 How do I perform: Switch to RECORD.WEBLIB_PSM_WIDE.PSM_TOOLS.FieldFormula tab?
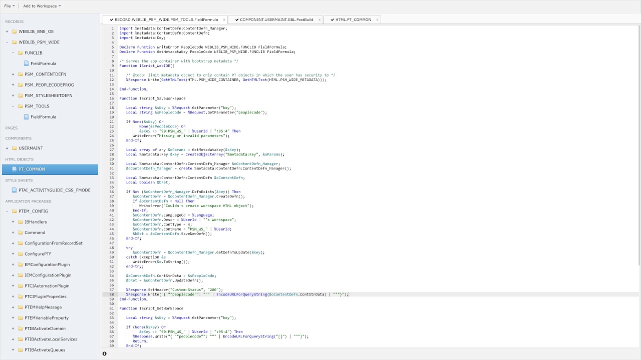pyautogui.click(x=165, y=19)
